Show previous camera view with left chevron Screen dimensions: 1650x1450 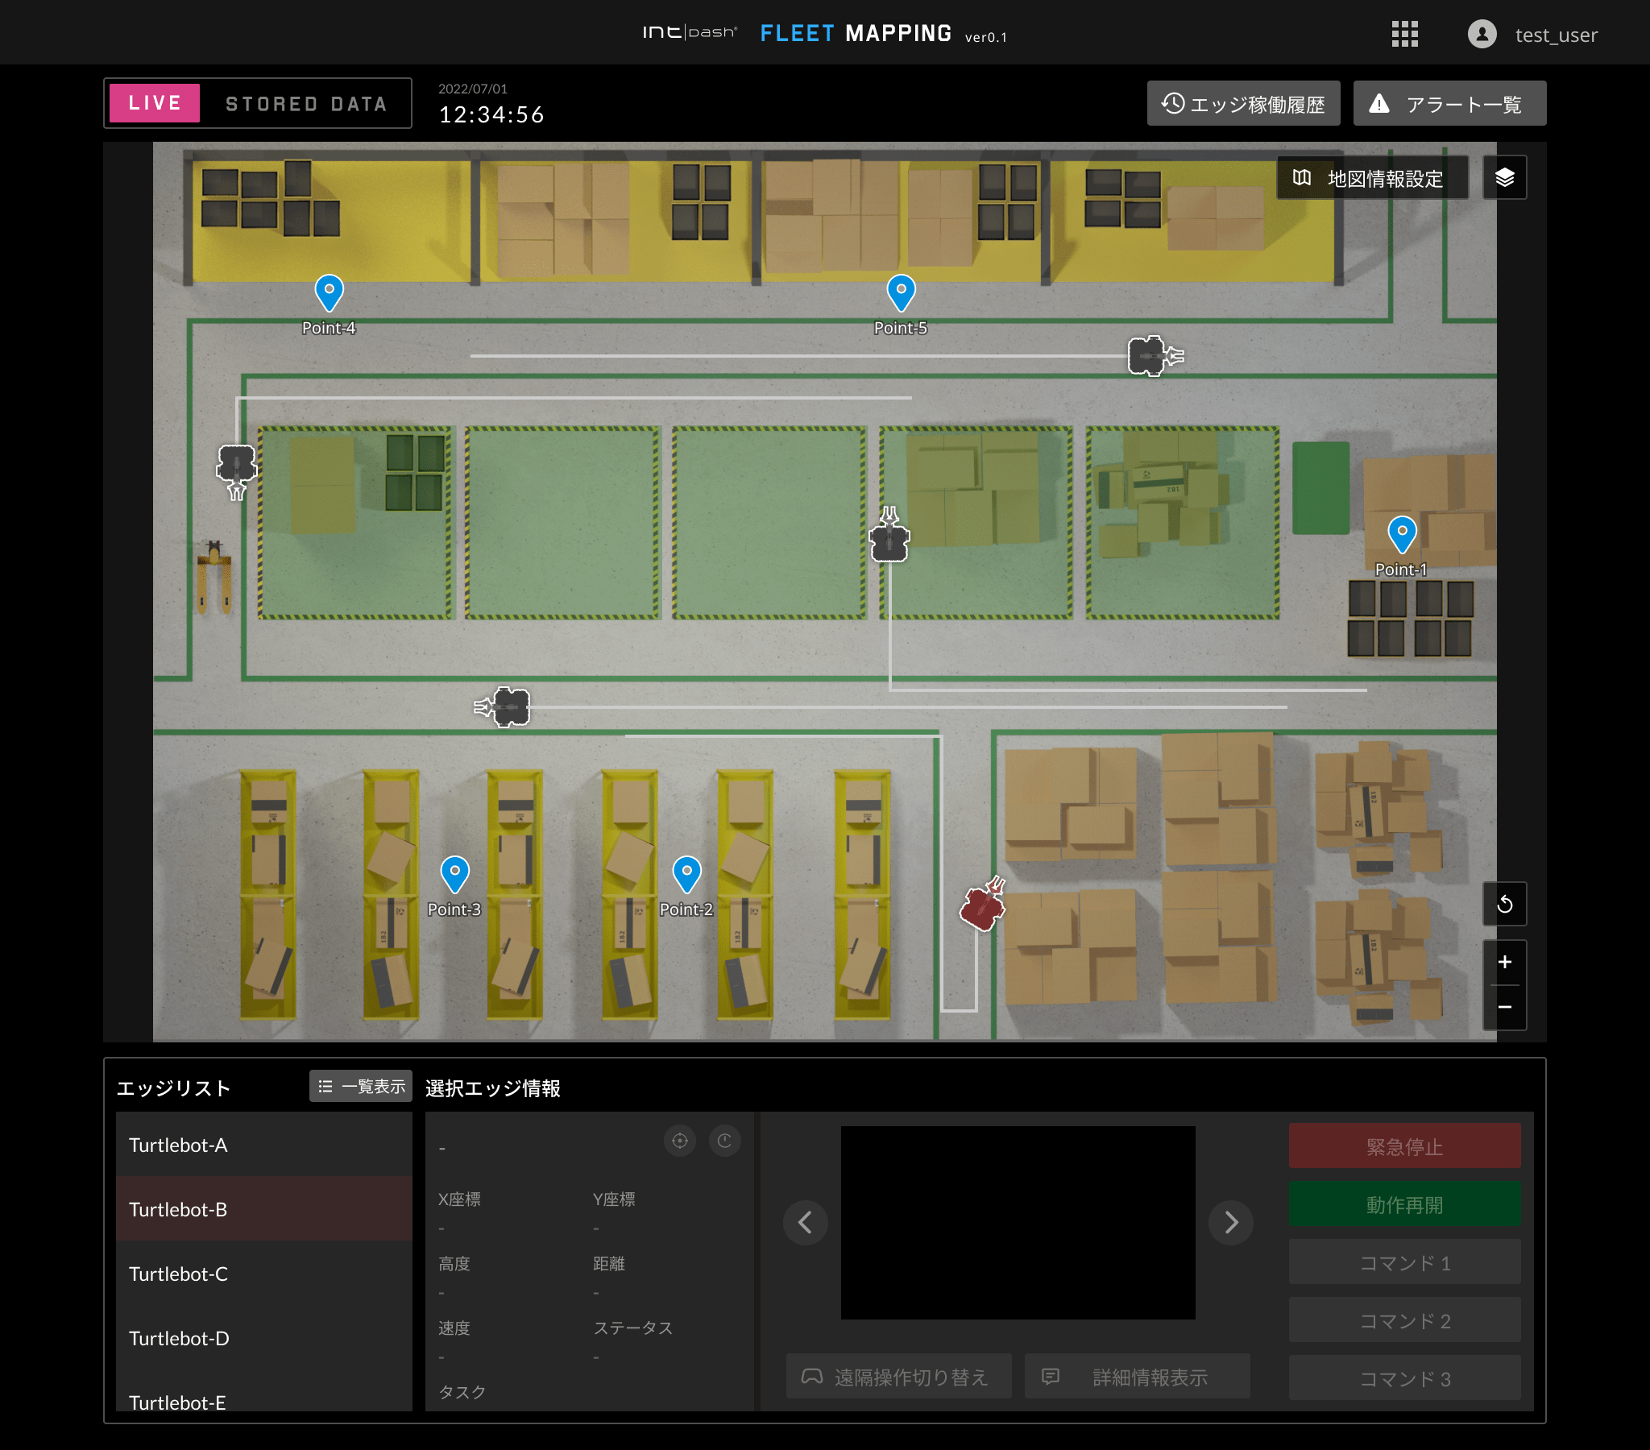pyautogui.click(x=805, y=1222)
